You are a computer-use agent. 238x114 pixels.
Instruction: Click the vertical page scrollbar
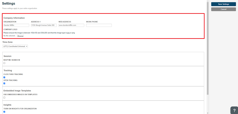click(x=208, y=49)
